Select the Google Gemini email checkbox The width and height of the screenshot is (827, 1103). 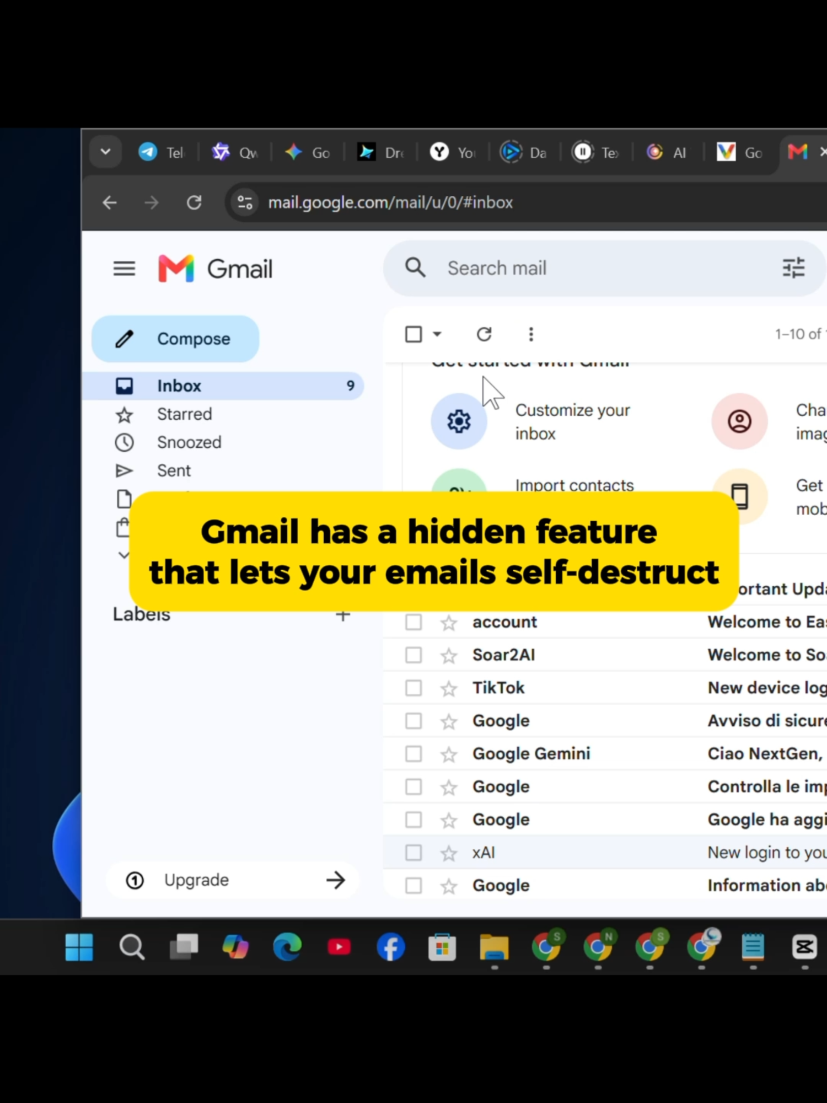[x=413, y=754]
